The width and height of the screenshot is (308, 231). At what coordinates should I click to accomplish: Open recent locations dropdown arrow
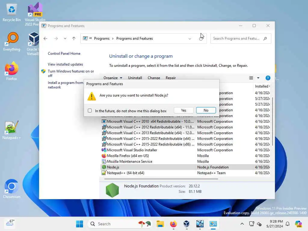point(65,38)
